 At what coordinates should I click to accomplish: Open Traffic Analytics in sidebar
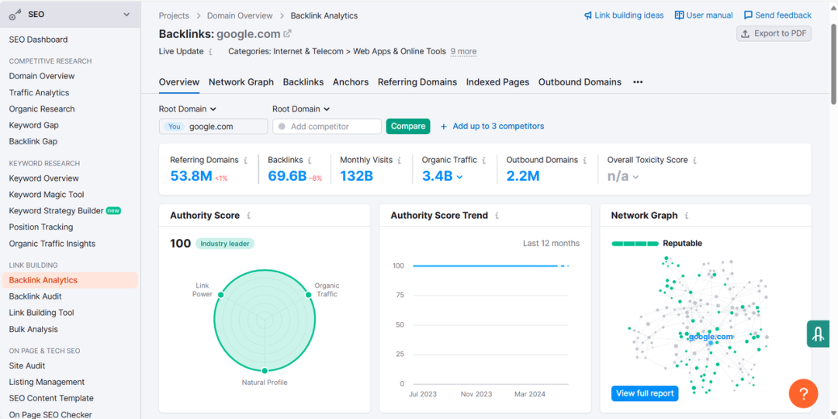(x=39, y=93)
